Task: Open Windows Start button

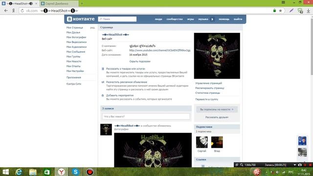Action: tap(5, 172)
